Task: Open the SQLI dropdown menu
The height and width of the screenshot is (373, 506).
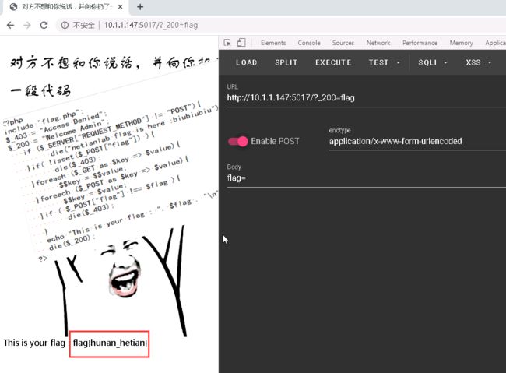Action: (x=433, y=62)
